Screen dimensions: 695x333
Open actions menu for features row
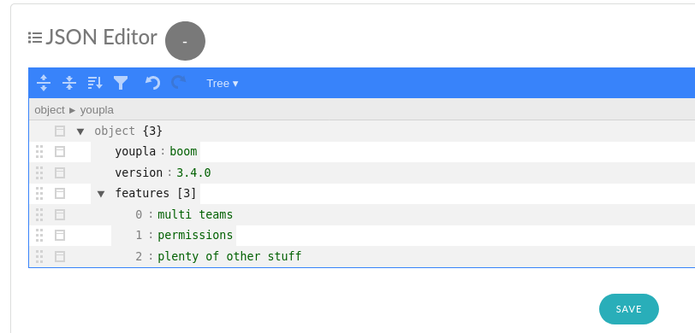coord(60,193)
